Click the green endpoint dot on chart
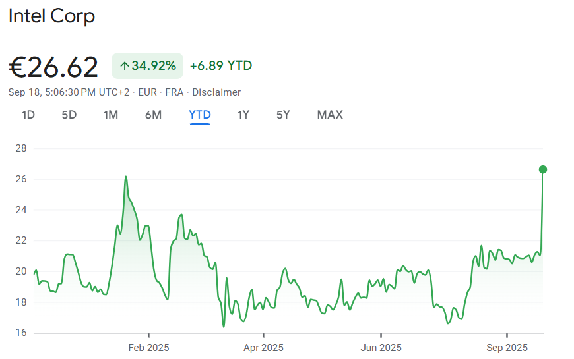Screen dimensions: 574x359 543,169
